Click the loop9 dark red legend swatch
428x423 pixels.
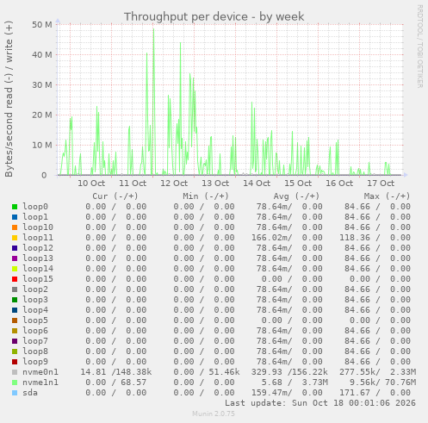point(15,362)
